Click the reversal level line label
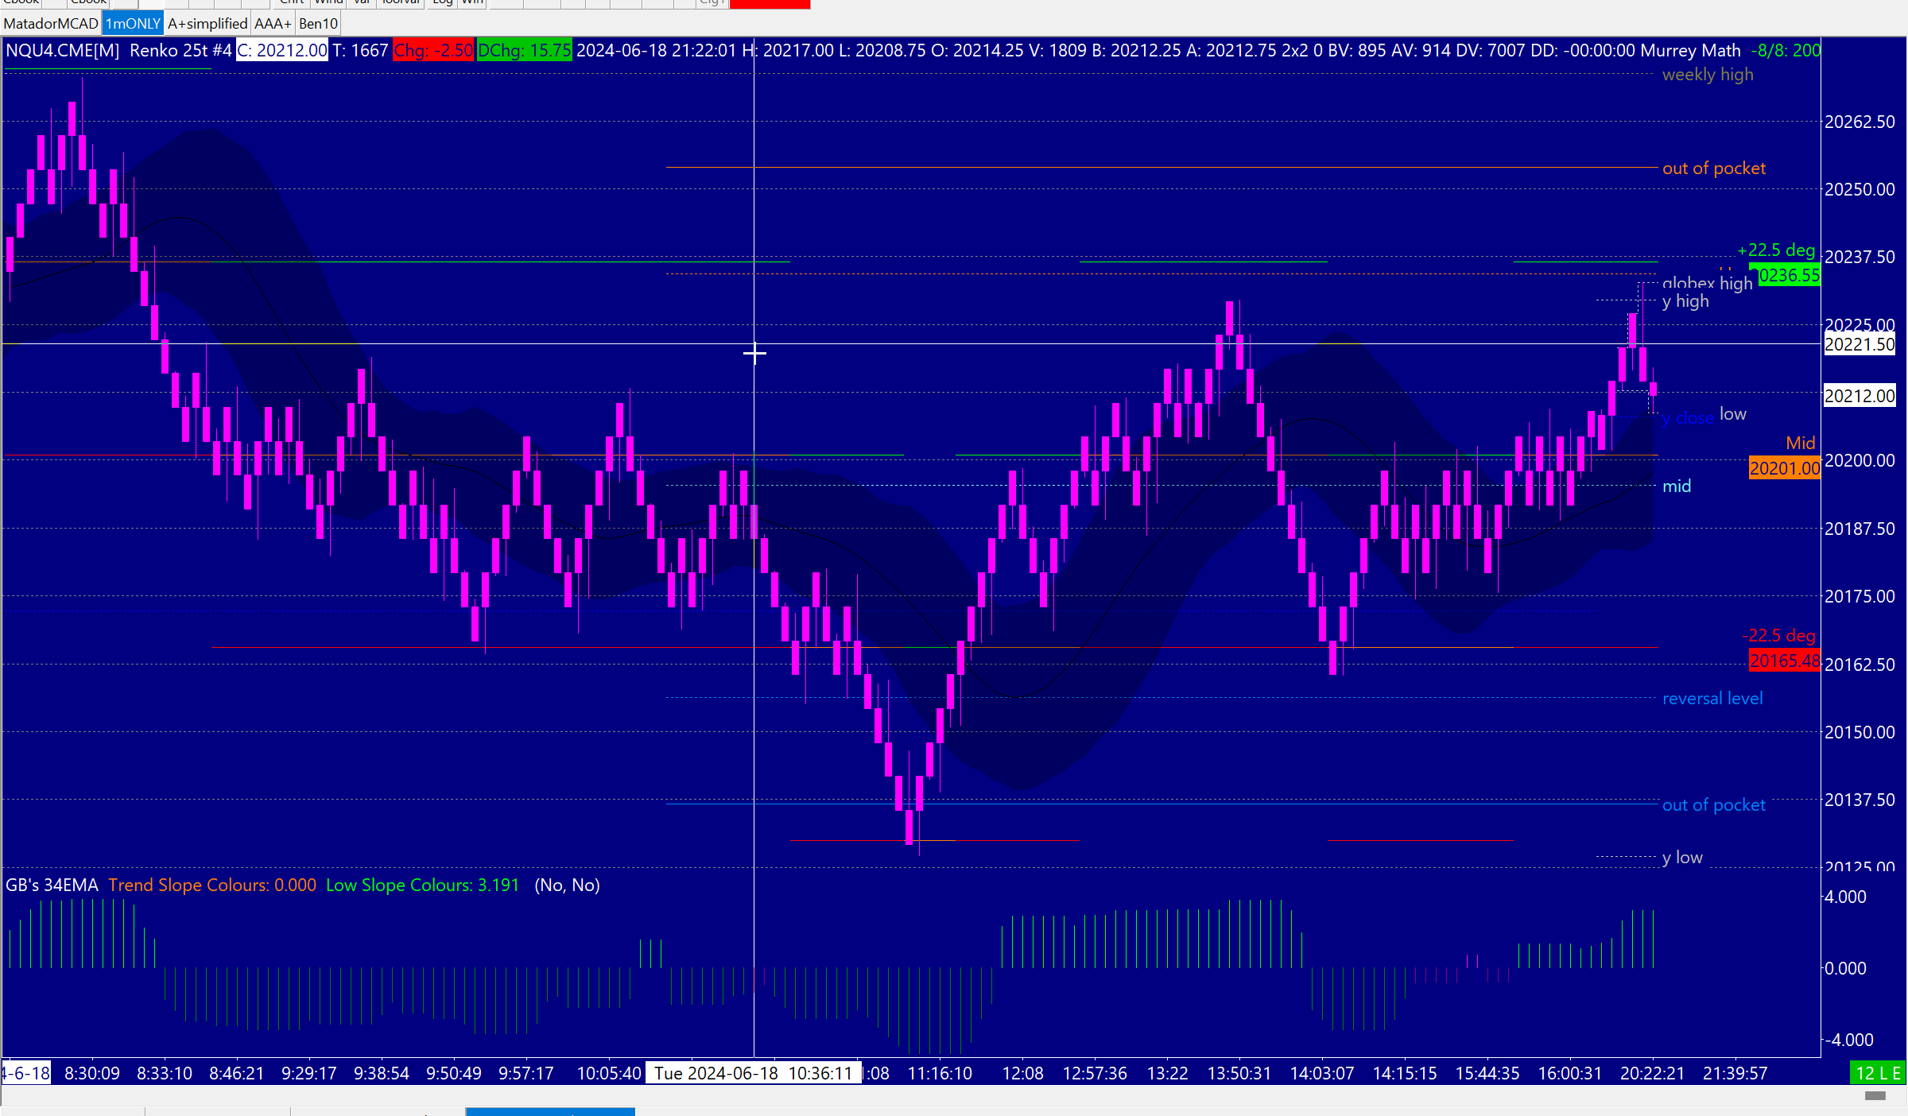Image resolution: width=1908 pixels, height=1116 pixels. pyautogui.click(x=1712, y=699)
